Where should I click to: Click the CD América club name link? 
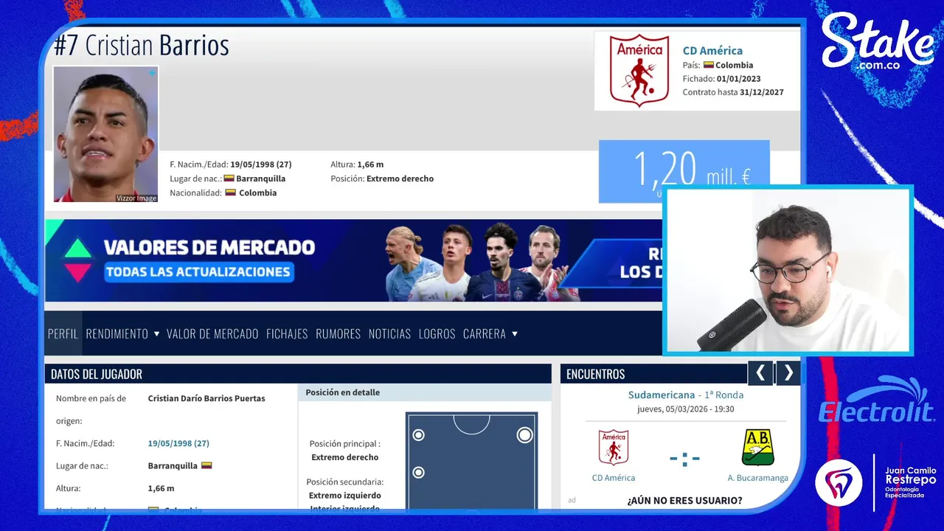pyautogui.click(x=712, y=51)
